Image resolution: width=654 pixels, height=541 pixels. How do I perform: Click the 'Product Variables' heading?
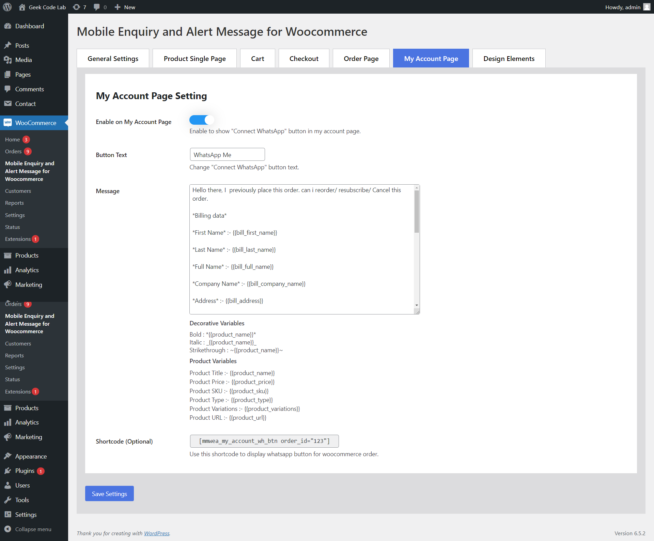tap(213, 361)
